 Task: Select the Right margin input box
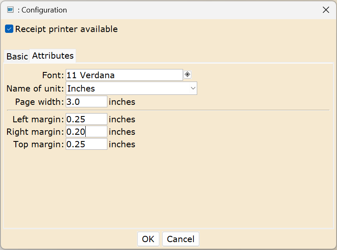86,132
